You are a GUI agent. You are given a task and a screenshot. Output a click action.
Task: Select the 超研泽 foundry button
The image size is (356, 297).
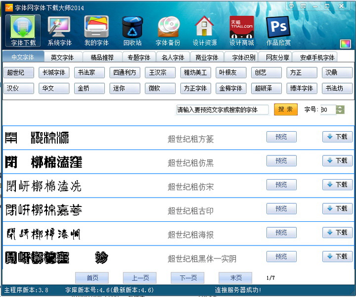tap(267, 88)
